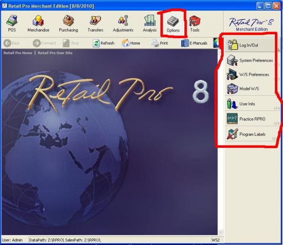Open the Analysis module
Viewport: 283px width, 245px height.
click(150, 23)
